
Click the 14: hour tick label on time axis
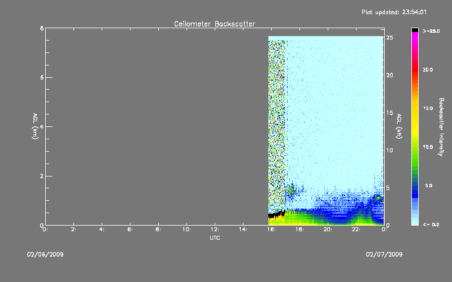point(243,230)
